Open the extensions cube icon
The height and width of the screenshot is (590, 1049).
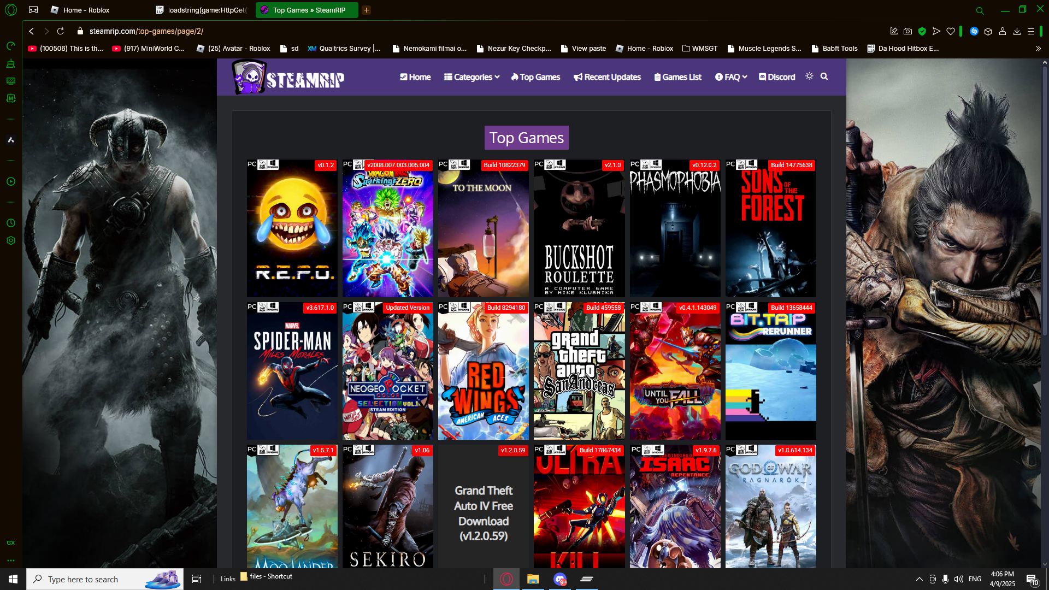(x=988, y=32)
